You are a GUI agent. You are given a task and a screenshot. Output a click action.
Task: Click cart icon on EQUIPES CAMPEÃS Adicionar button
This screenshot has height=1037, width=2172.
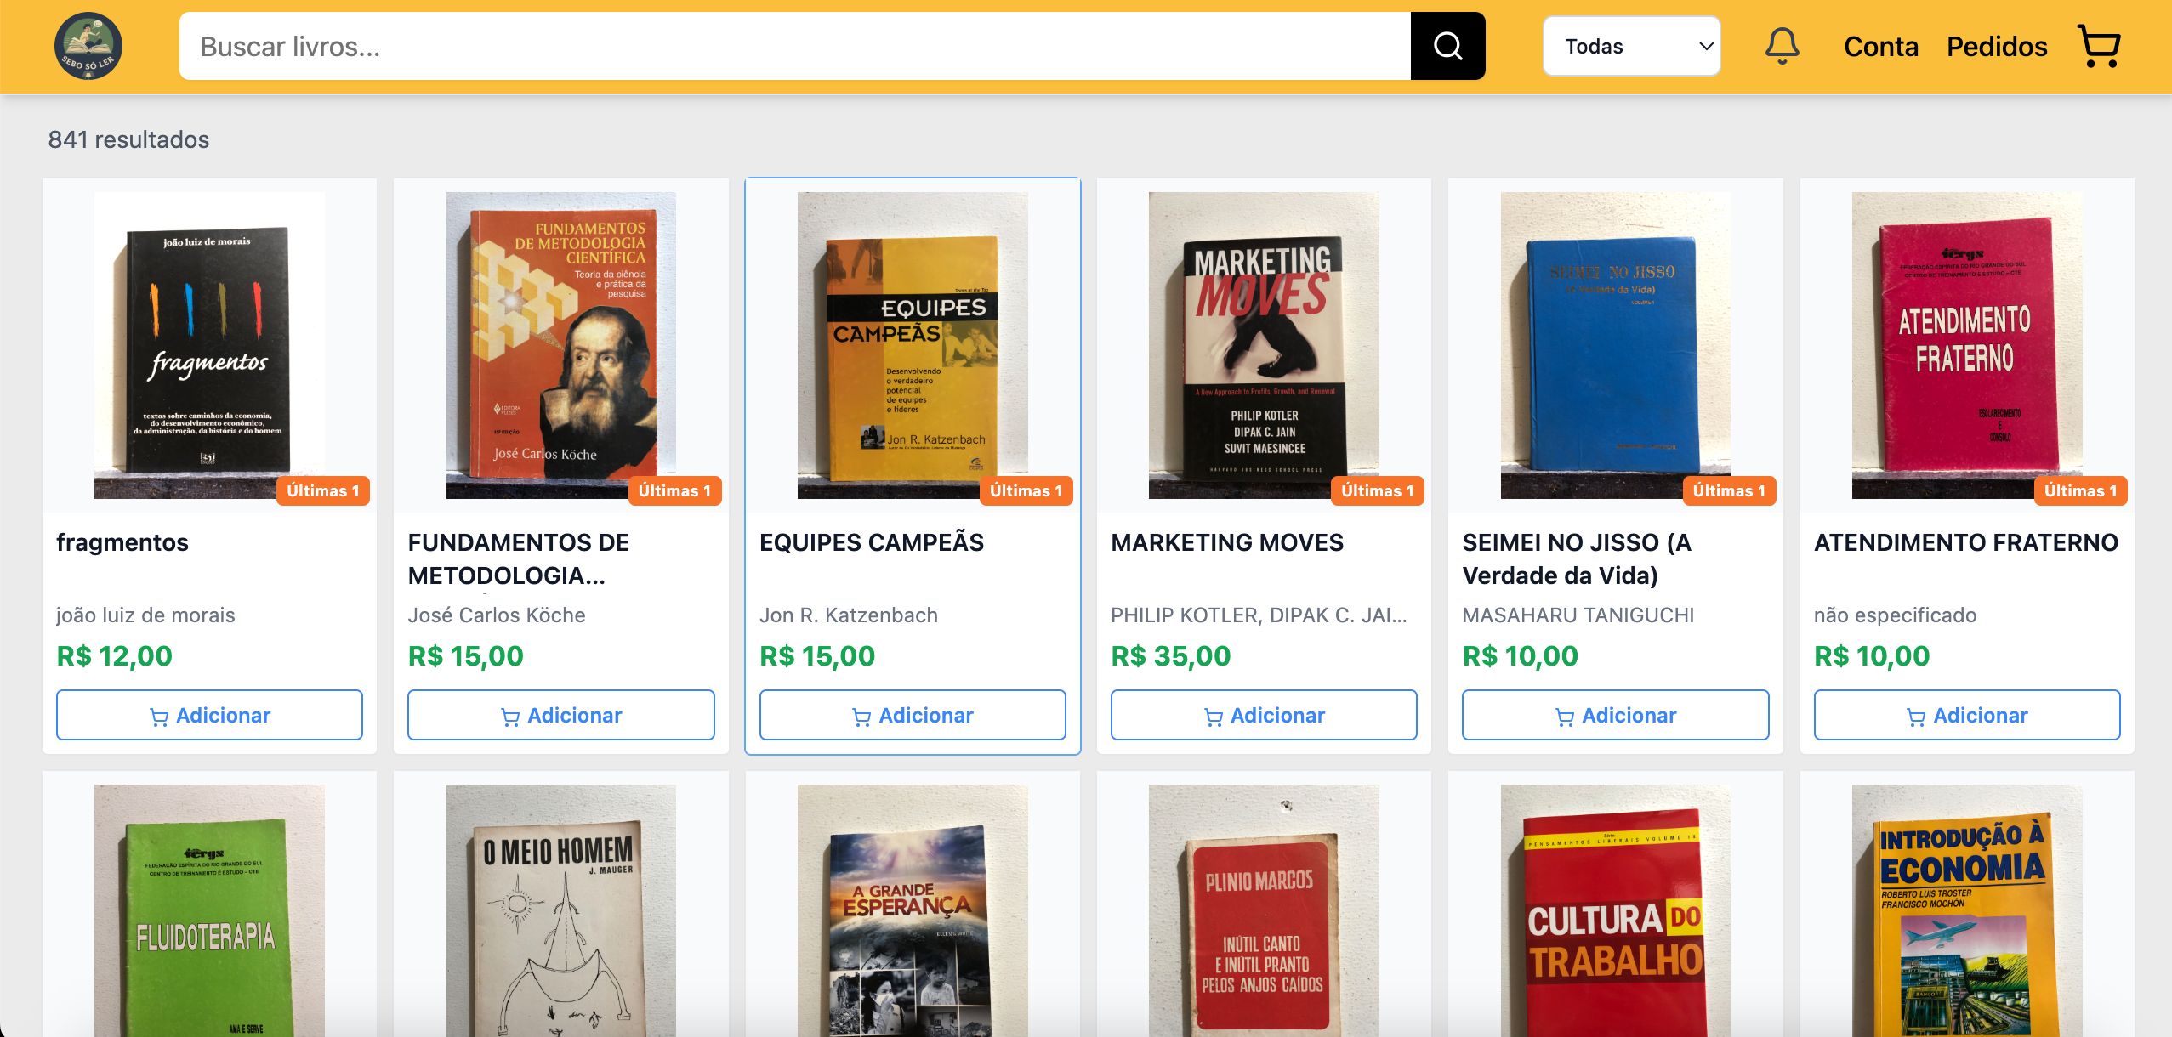click(861, 717)
